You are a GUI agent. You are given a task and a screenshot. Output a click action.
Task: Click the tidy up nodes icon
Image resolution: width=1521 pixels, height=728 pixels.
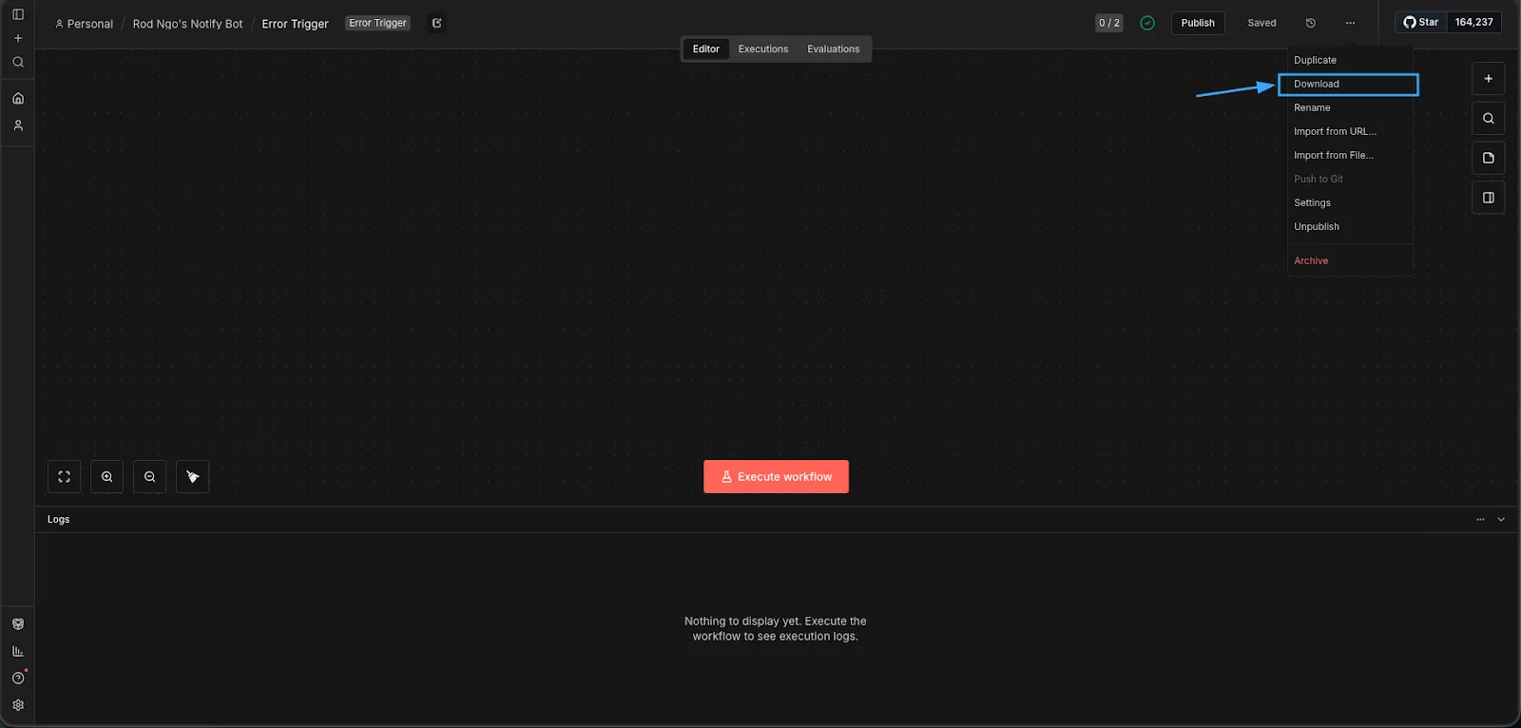click(x=193, y=477)
